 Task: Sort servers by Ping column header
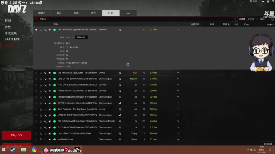[246, 24]
